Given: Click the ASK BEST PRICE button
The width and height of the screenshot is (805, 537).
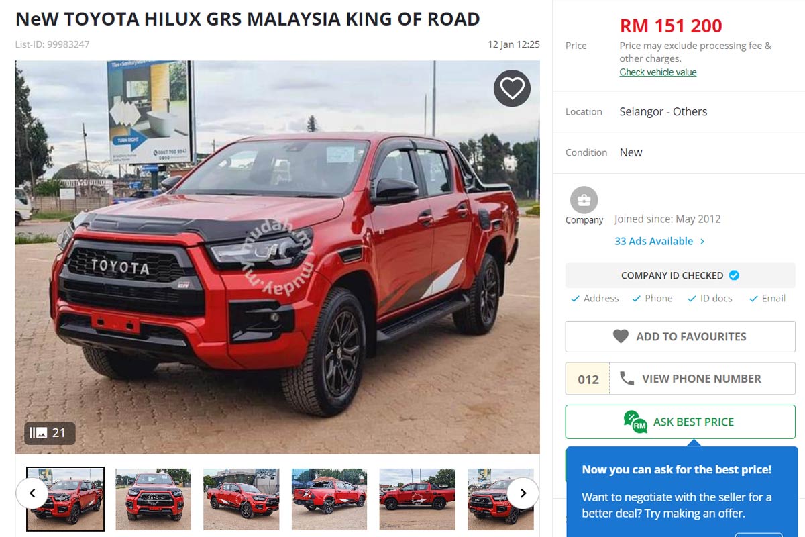Looking at the screenshot, I should tap(680, 422).
